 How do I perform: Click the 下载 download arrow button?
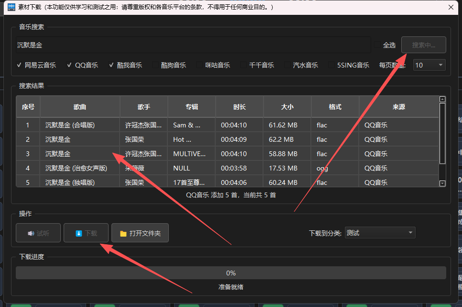coord(86,233)
